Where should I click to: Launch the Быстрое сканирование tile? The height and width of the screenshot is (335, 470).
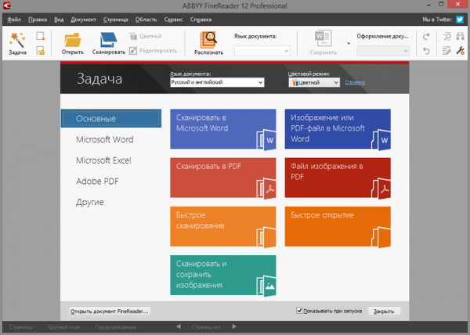click(x=222, y=225)
